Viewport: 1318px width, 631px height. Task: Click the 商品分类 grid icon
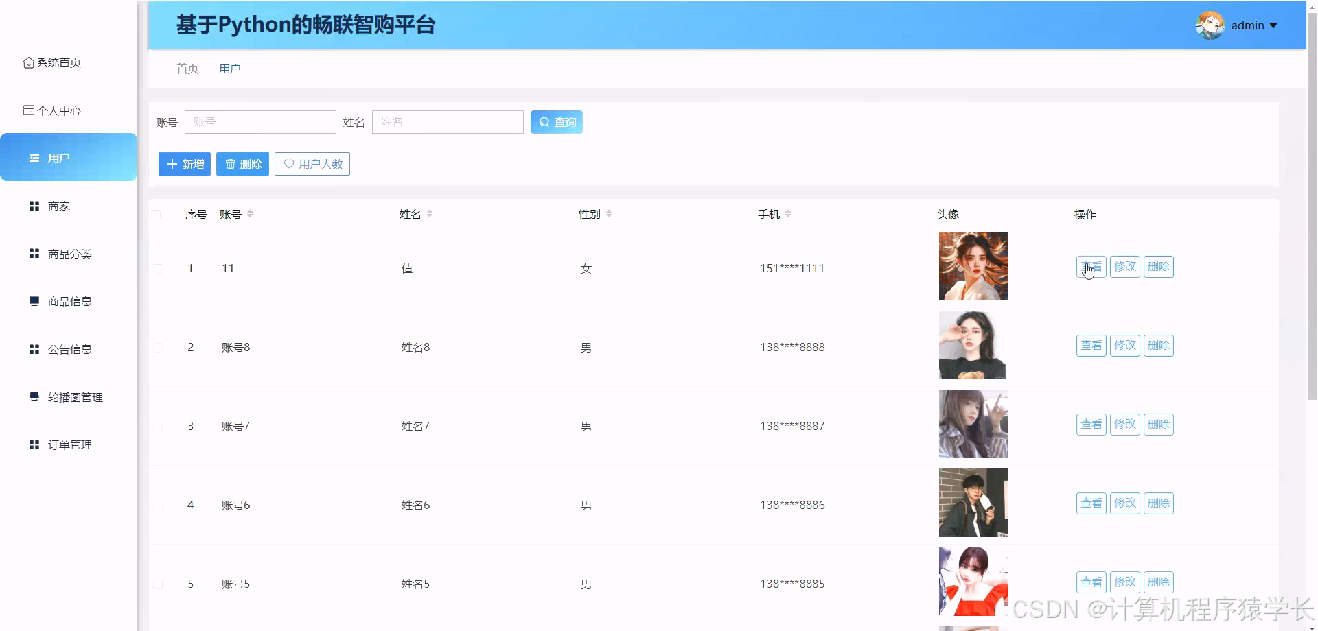tap(34, 253)
